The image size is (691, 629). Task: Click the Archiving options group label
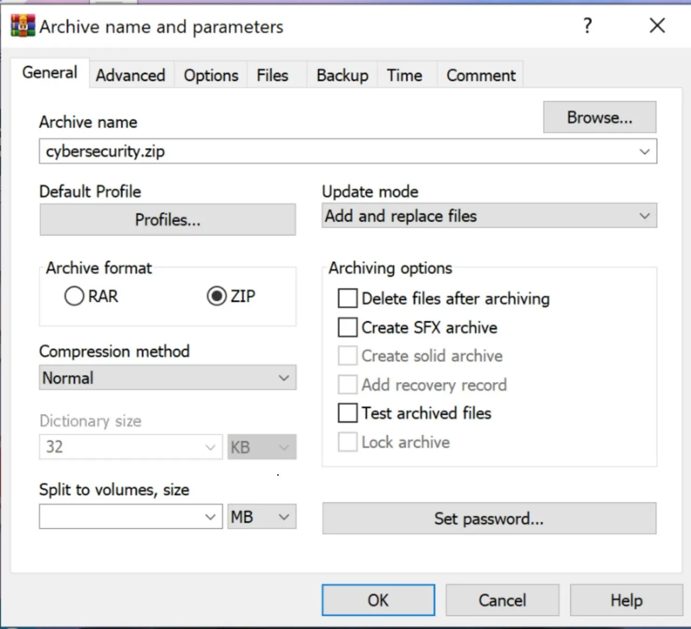390,268
